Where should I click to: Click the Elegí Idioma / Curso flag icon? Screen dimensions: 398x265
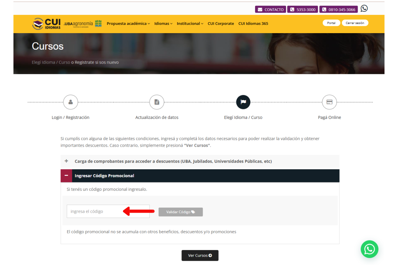coord(243,102)
